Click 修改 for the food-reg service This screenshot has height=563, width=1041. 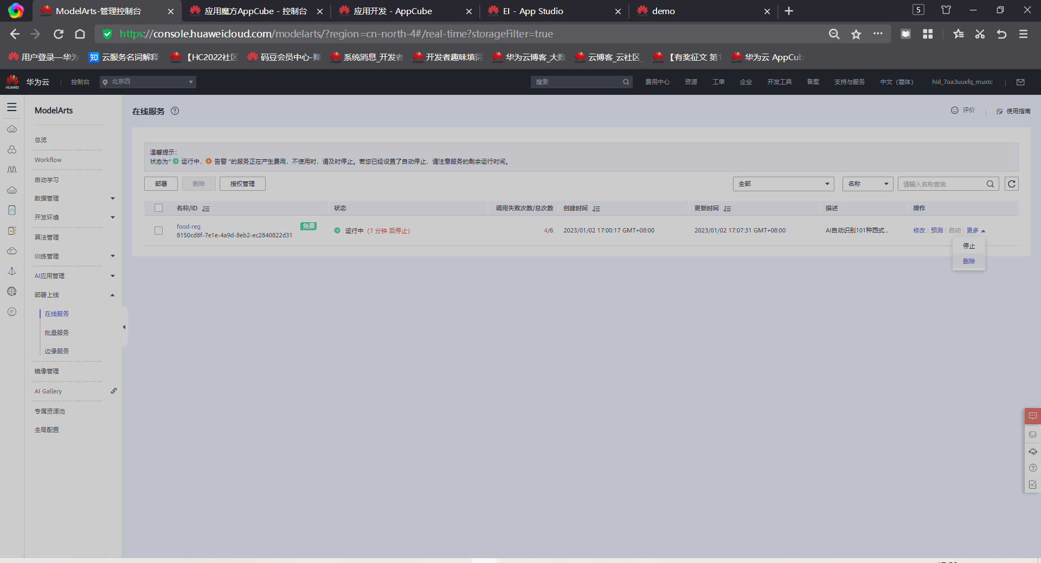[919, 230]
